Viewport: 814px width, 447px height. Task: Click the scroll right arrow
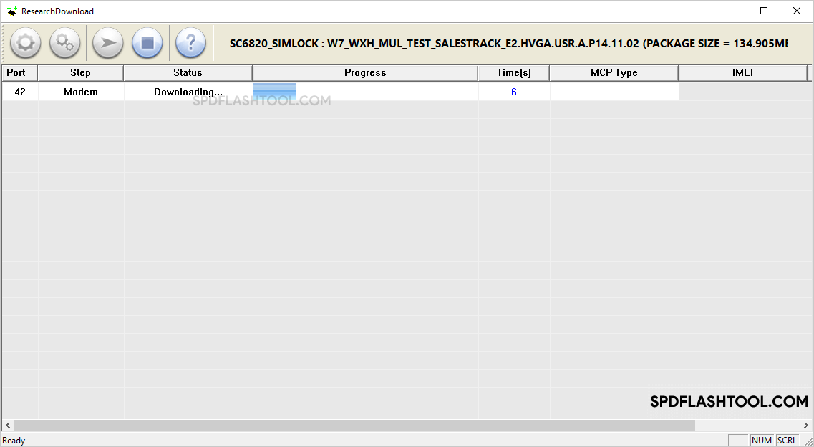click(x=805, y=426)
